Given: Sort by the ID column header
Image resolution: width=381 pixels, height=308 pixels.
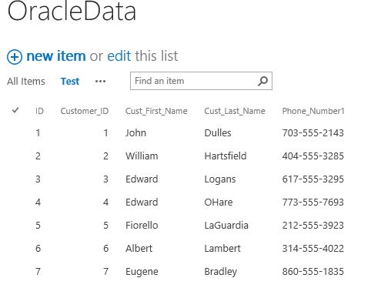Looking at the screenshot, I should (39, 111).
